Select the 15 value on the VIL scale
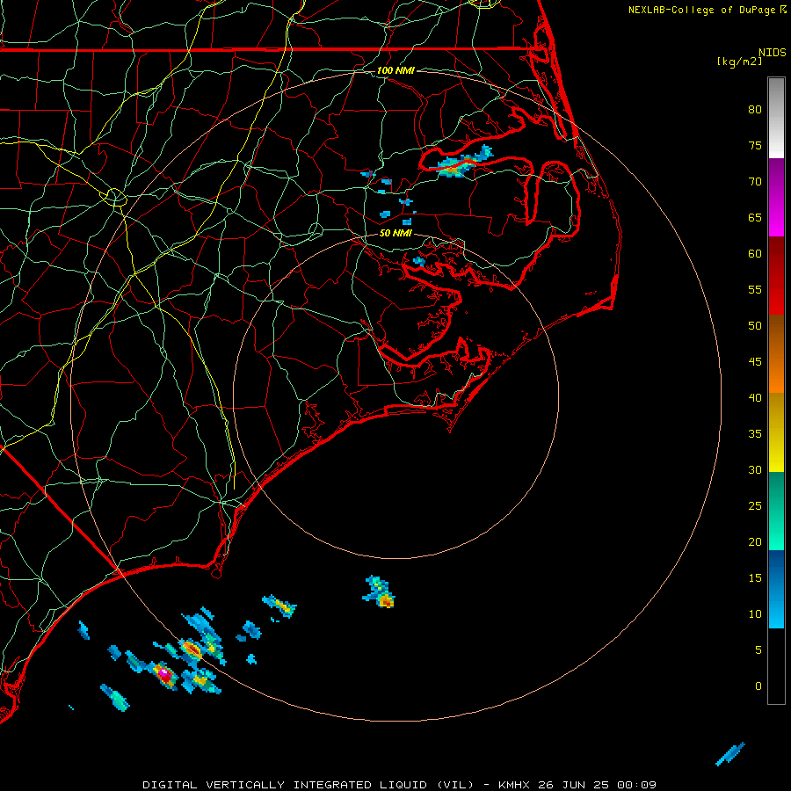Screen dimensions: 791x791 click(x=755, y=577)
